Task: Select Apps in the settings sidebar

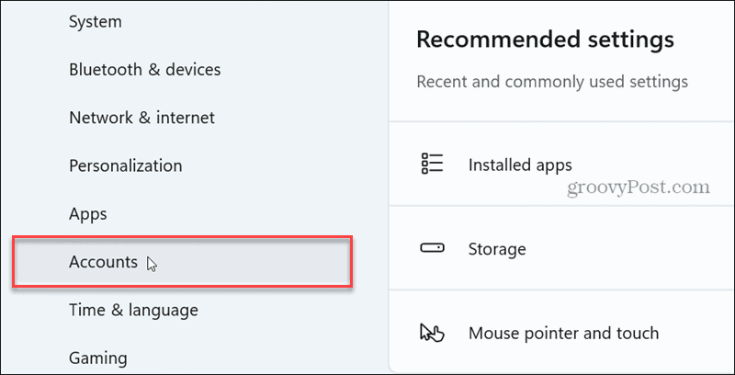Action: tap(88, 214)
